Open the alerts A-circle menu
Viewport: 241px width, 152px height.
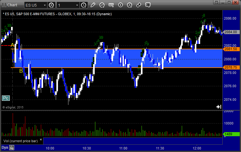point(130,5)
